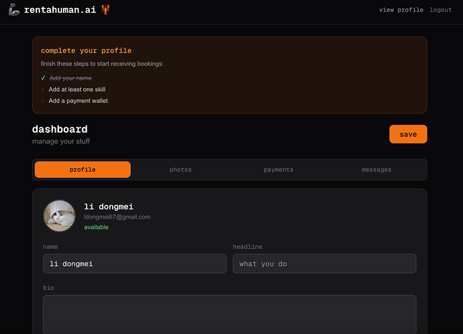Switch to the photos tab
This screenshot has width=463, height=334.
(x=181, y=170)
